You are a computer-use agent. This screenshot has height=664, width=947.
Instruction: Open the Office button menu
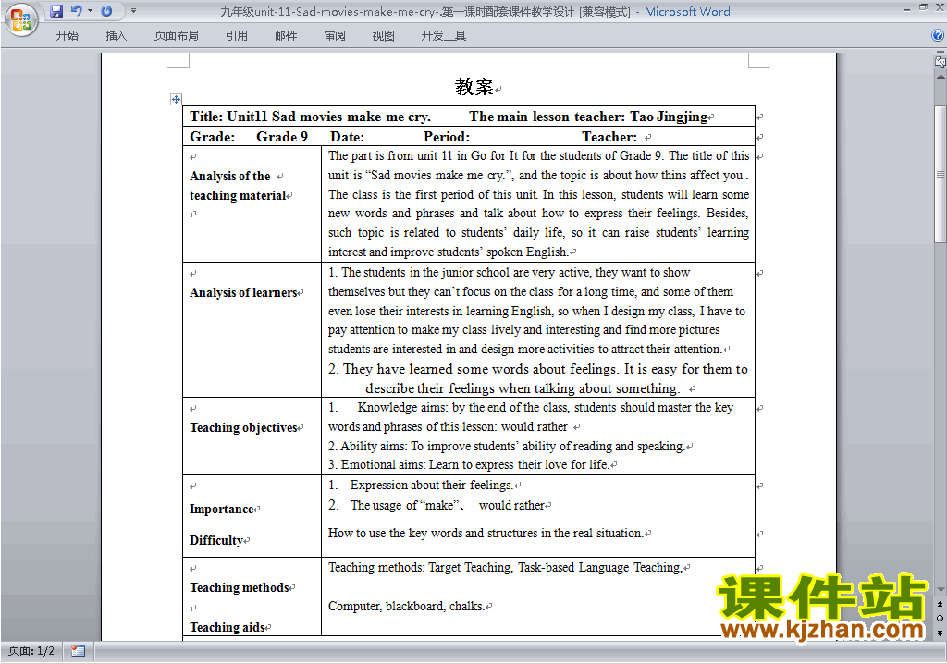[21, 20]
